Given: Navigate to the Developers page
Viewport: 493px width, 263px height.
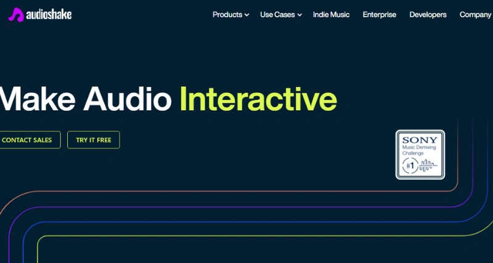Looking at the screenshot, I should coord(428,15).
